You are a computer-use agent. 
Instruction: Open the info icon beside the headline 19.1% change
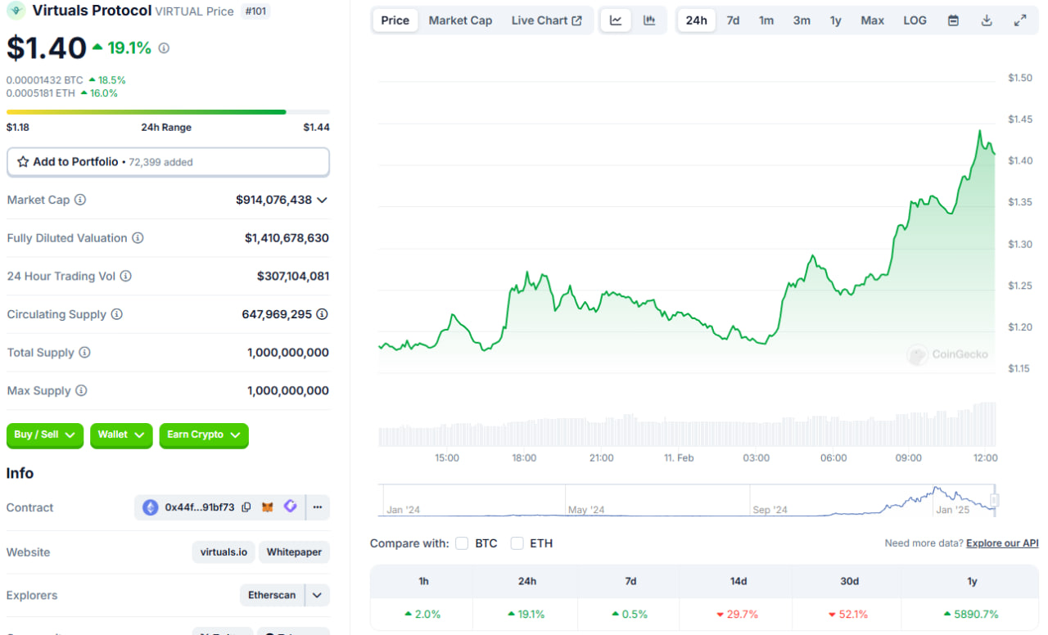click(164, 48)
